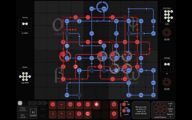Click the Cycles count value
The image size is (192, 120).
coord(170,106)
